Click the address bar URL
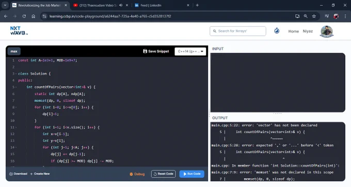Image resolution: width=351 pixels, height=187 pixels. (110, 16)
